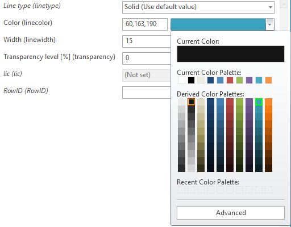Pick dark navy in Current Color Palette
The width and height of the screenshot is (291, 227).
[210, 81]
